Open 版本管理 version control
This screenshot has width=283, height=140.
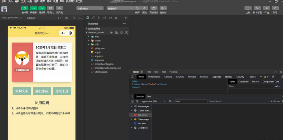257,8
